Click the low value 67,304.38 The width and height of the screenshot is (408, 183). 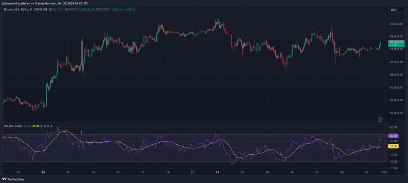click(88, 10)
